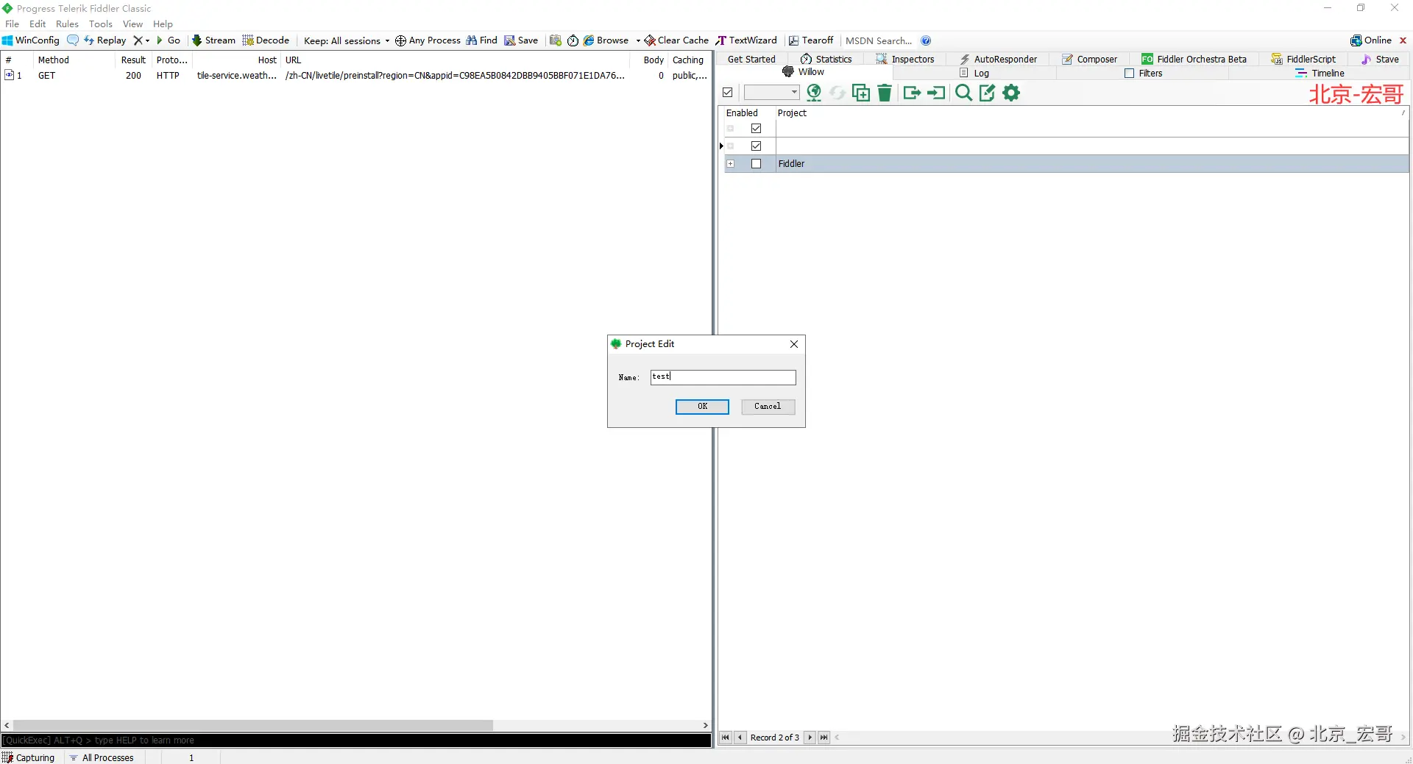Screen dimensions: 1413x764
Task: Go to last record in navigator
Action: (824, 738)
